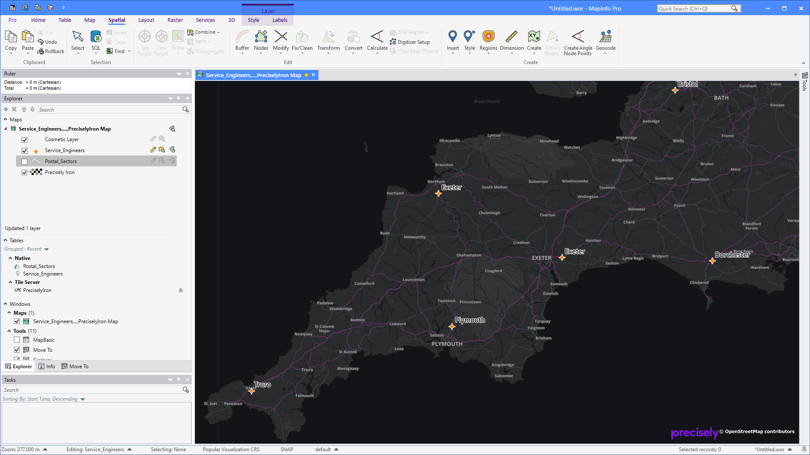
Task: Click the Explorer search magnifier icon
Action: point(185,110)
